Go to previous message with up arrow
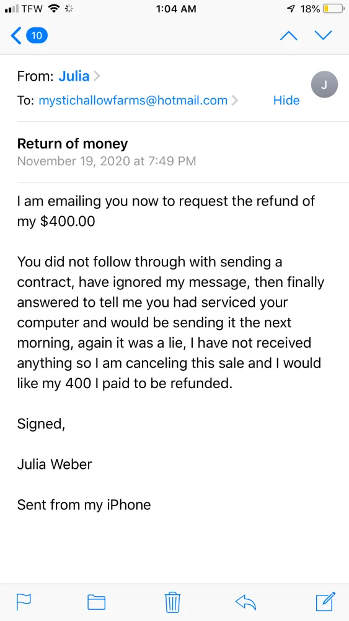 coord(288,35)
